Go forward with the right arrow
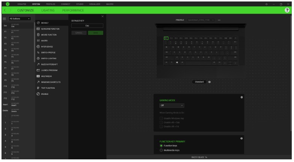 [10, 10]
